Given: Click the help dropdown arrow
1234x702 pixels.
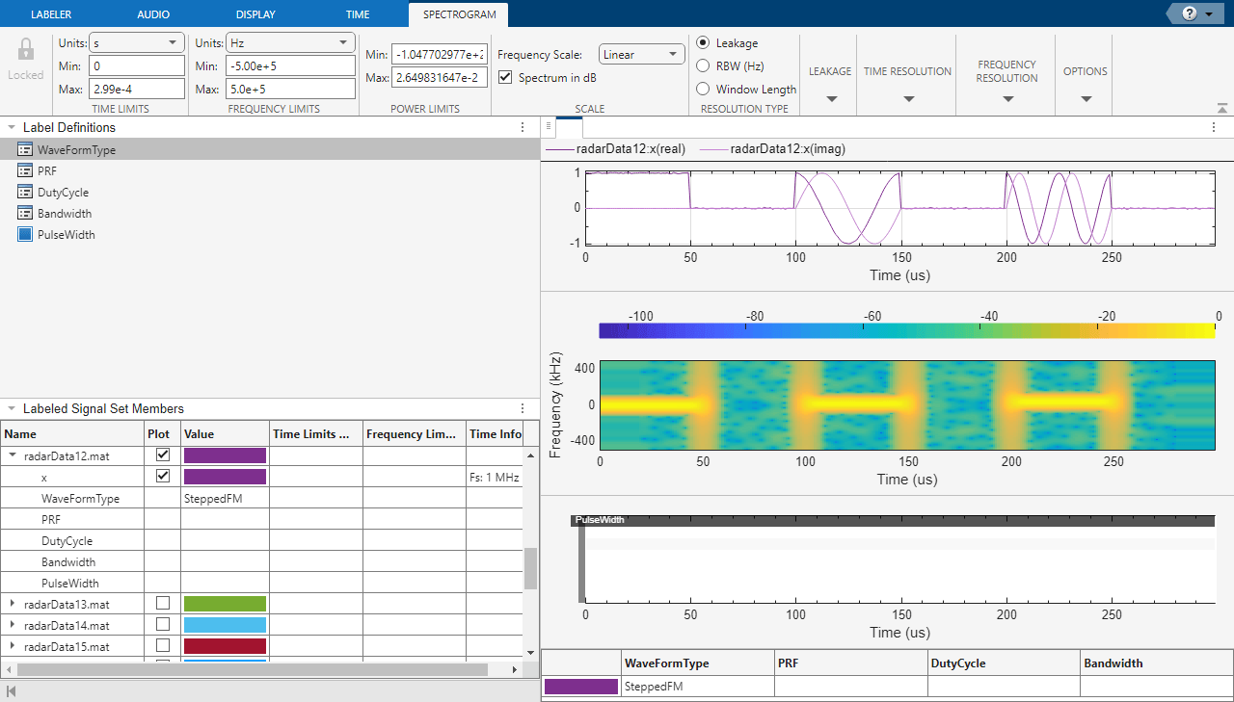Looking at the screenshot, I should [x=1209, y=13].
